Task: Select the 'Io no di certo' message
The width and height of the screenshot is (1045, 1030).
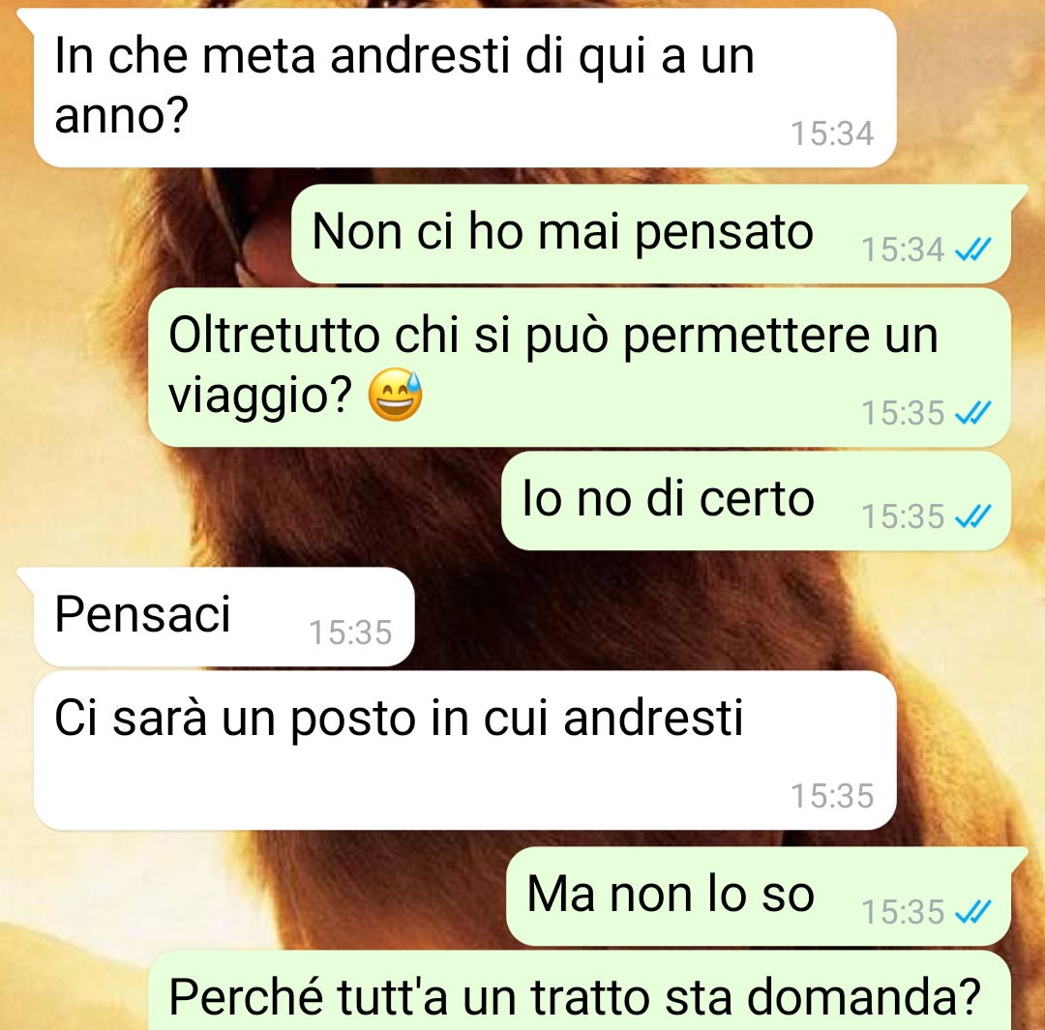Action: (756, 500)
